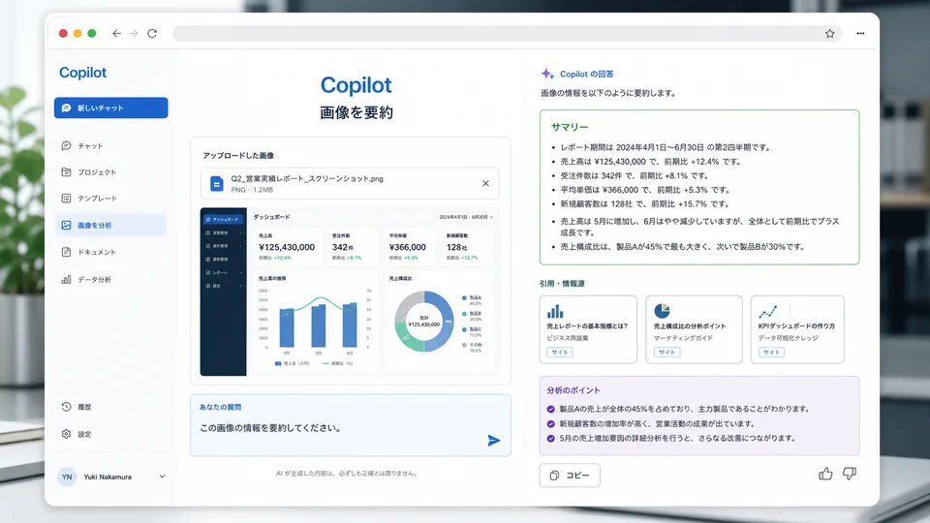Click the 引用・情報源 heading

pyautogui.click(x=562, y=284)
